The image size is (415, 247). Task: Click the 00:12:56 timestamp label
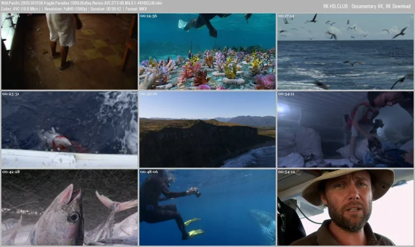(149, 16)
